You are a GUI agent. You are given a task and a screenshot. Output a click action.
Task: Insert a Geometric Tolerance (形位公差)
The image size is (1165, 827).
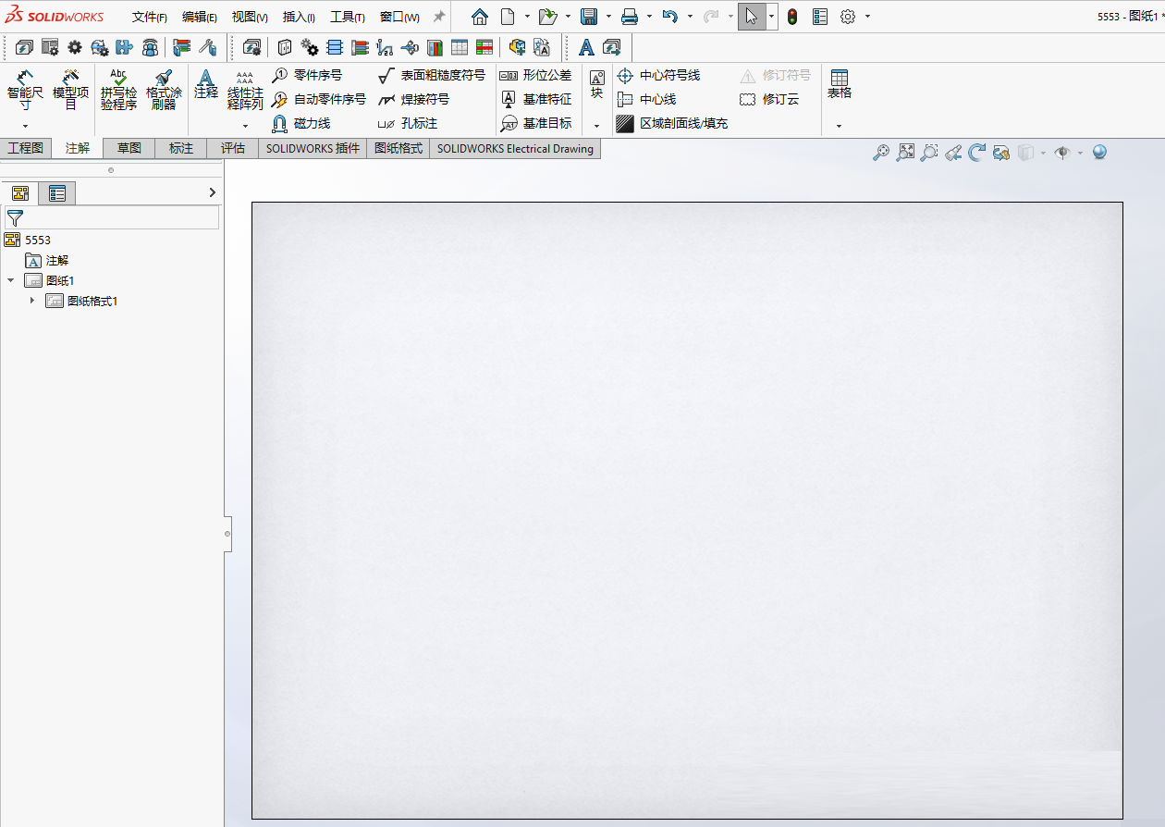pos(536,75)
